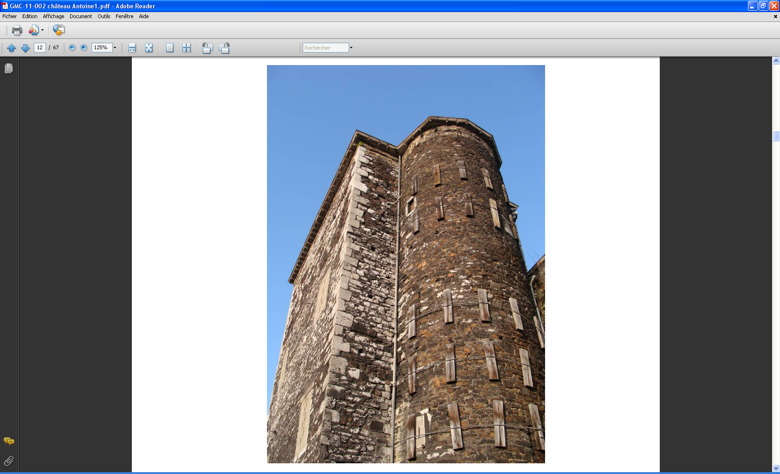
Task: Click the castle tower photo on page
Action: (x=406, y=264)
